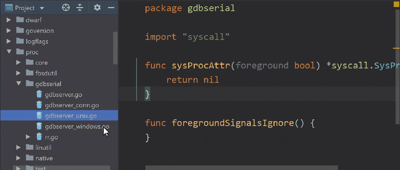Image resolution: width=400 pixels, height=170 pixels.
Task: Click the gdbserial folder icon
Action: 30,84
